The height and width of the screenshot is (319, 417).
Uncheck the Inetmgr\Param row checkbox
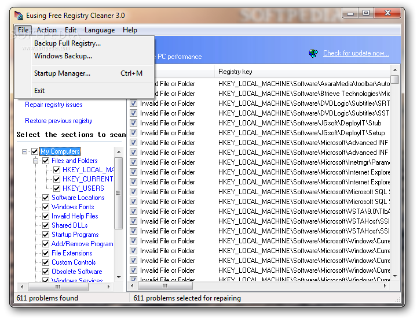pyautogui.click(x=134, y=162)
